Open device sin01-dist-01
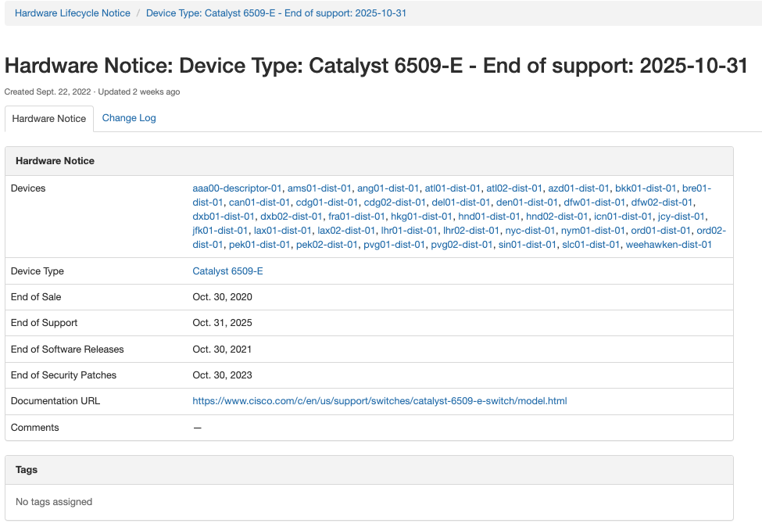762x527 pixels. (528, 245)
